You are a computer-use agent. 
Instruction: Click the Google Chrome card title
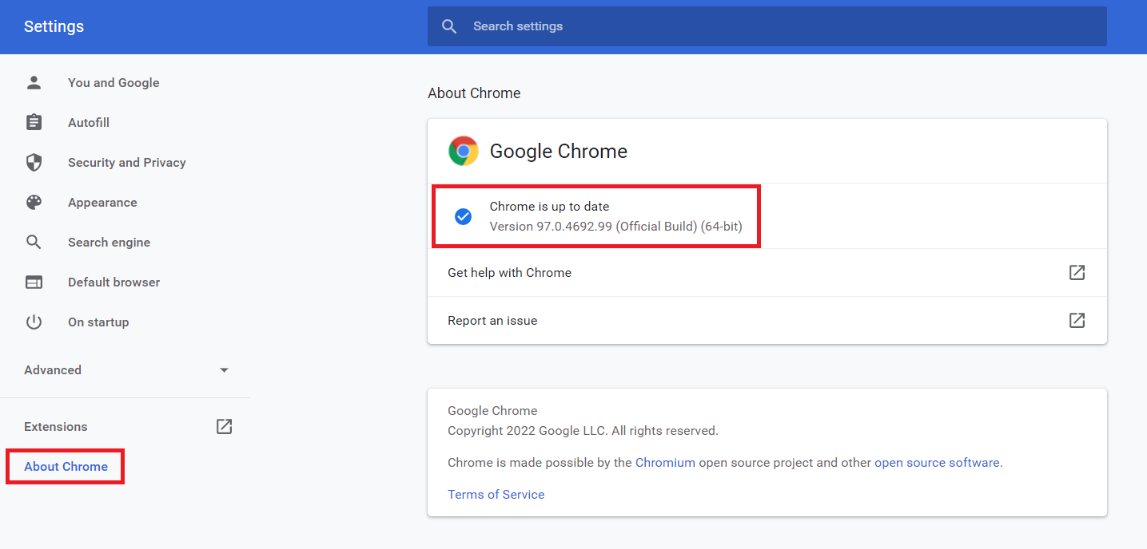point(558,151)
